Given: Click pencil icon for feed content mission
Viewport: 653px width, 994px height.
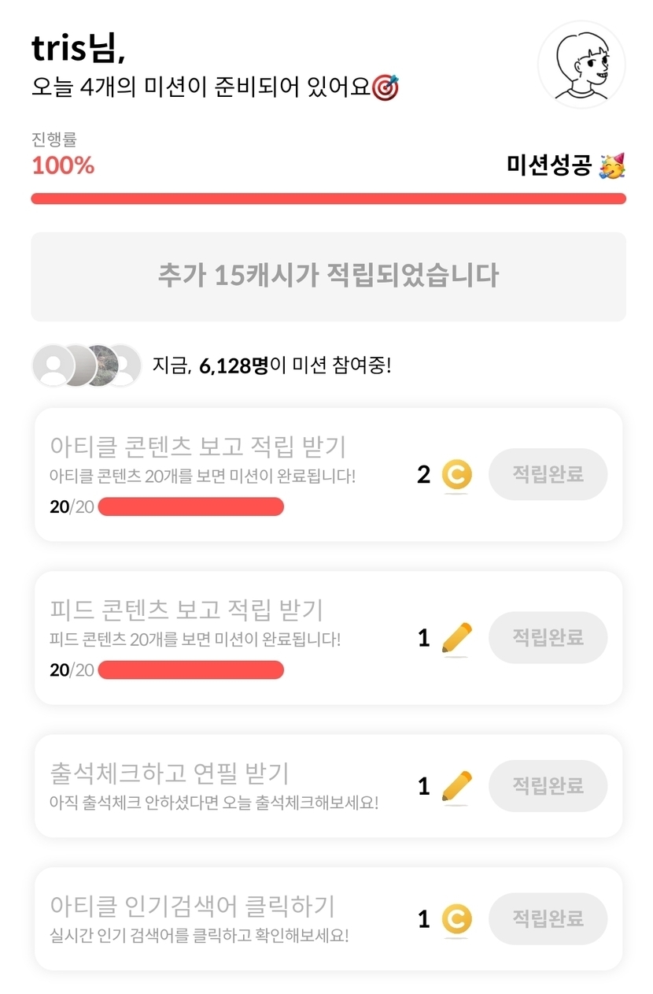Looking at the screenshot, I should point(456,637).
